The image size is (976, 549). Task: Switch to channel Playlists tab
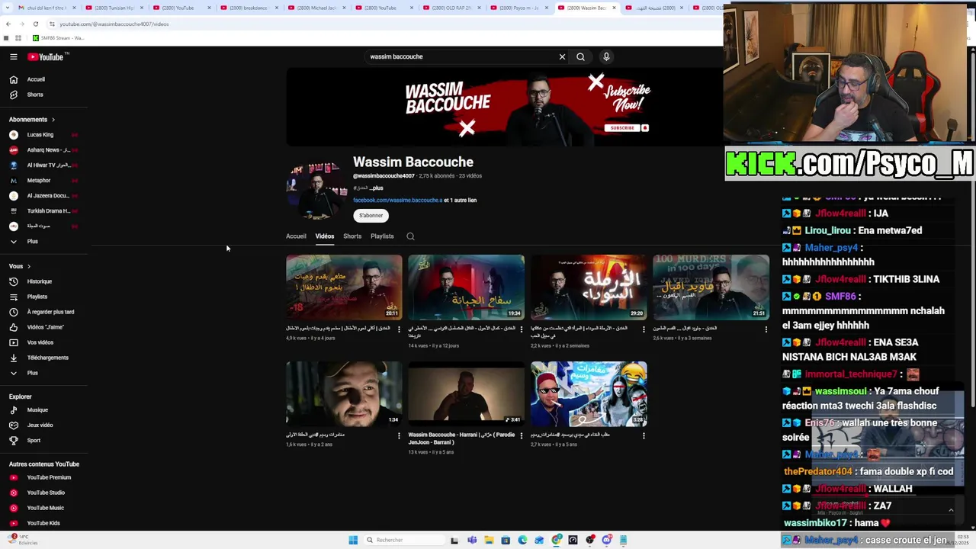(382, 236)
